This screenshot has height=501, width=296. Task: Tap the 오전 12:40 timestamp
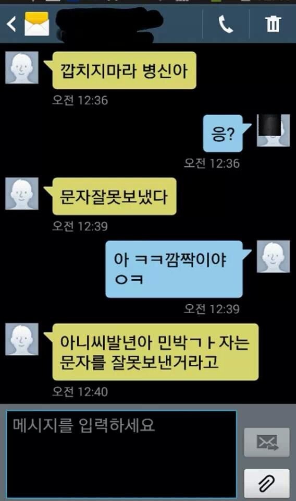click(x=80, y=392)
